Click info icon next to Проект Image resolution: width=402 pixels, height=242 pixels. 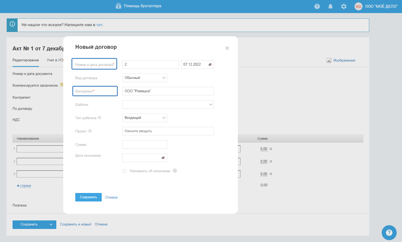tap(90, 131)
